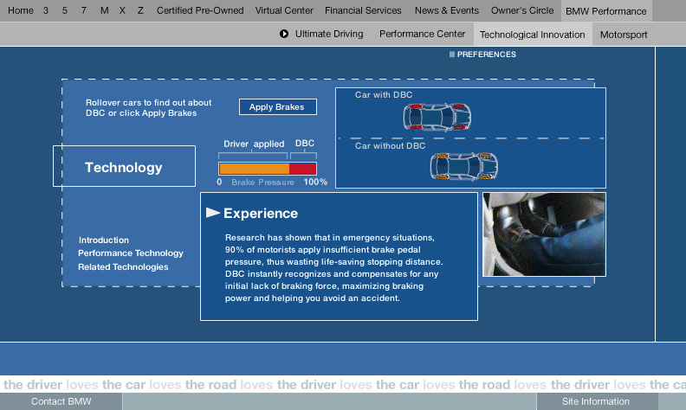Click the car with DBC illustration
Viewport: 686px width, 410px height.
[437, 117]
